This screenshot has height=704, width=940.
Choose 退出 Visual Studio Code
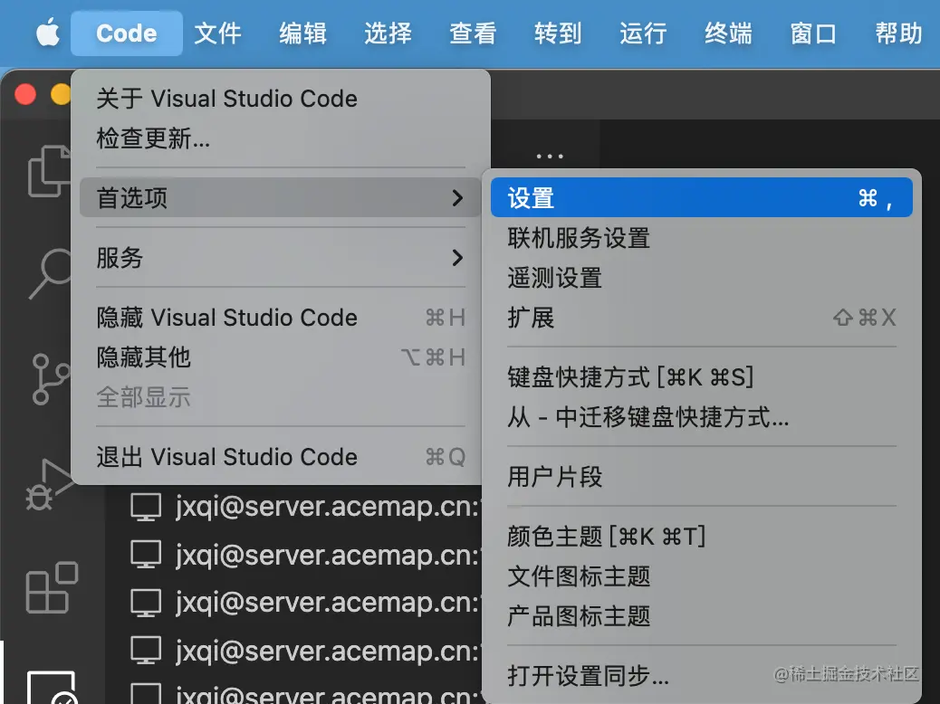tap(281, 457)
